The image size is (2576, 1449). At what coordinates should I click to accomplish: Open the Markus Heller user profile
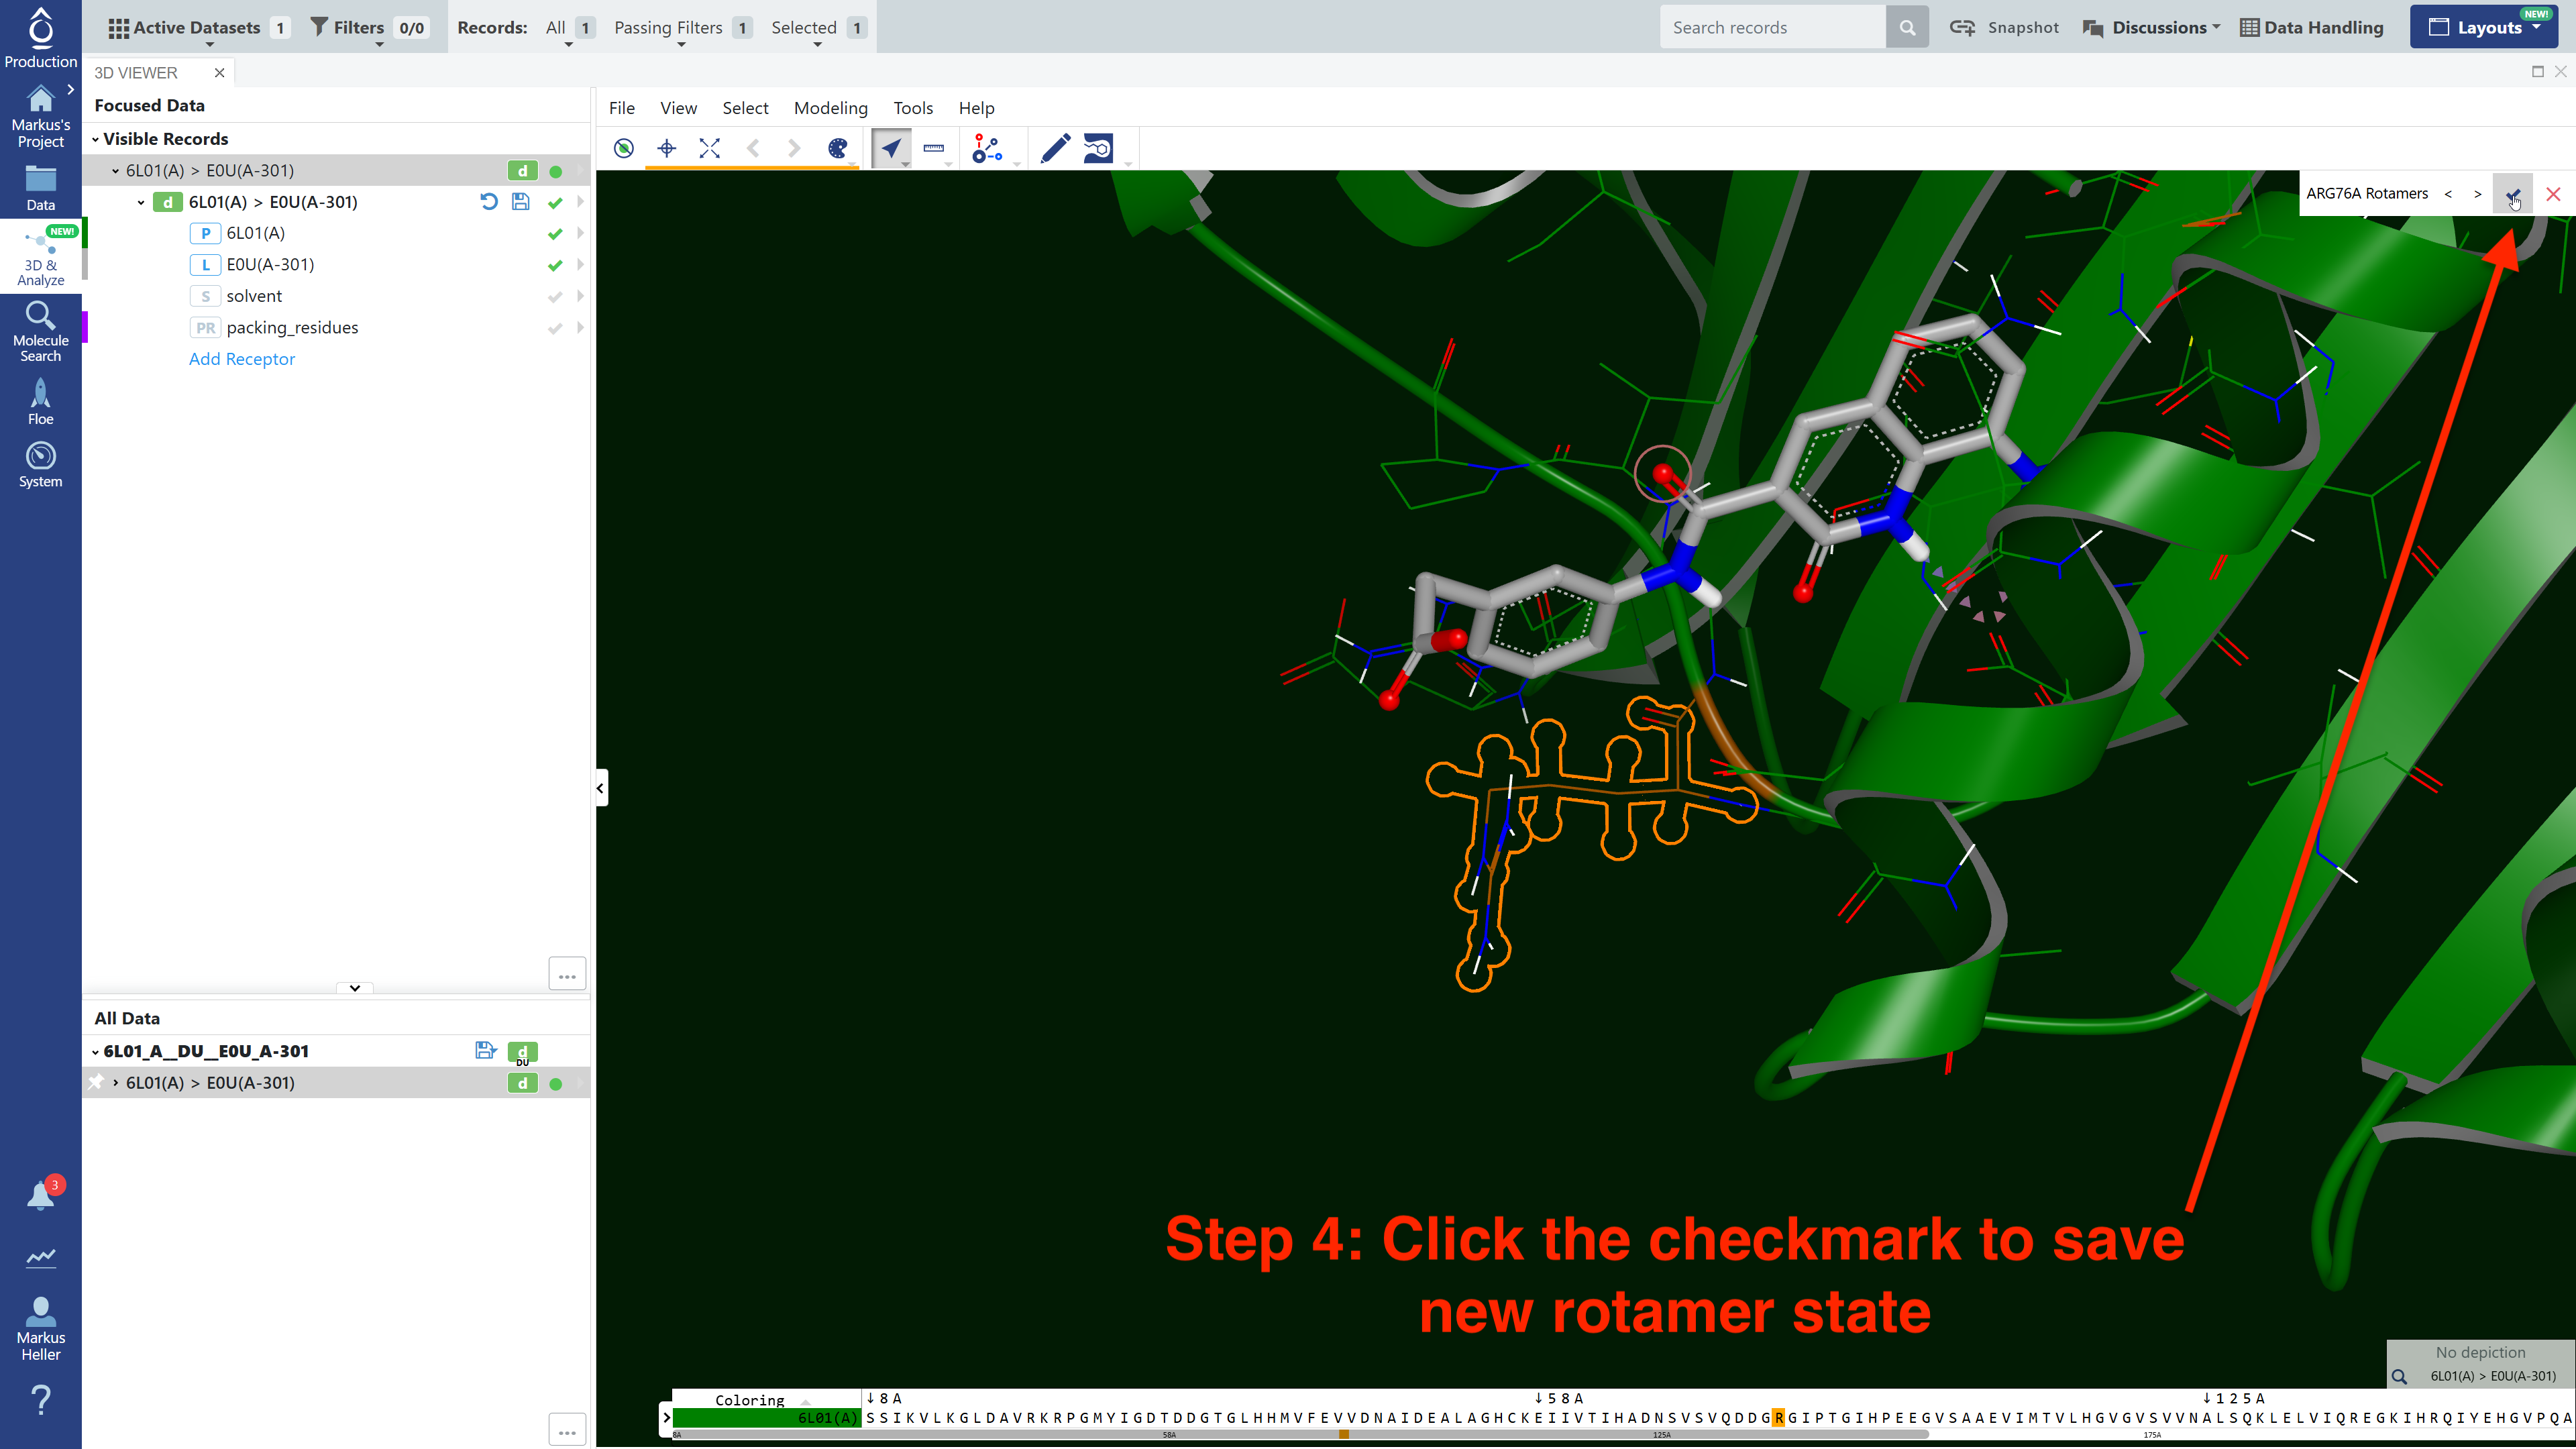[x=41, y=1329]
